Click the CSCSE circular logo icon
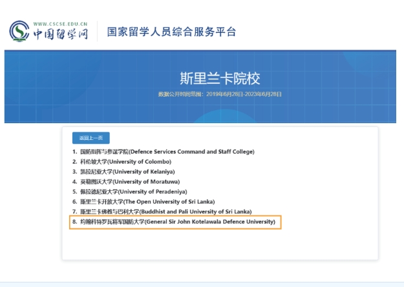Viewport: 404px width, 287px height. point(19,31)
